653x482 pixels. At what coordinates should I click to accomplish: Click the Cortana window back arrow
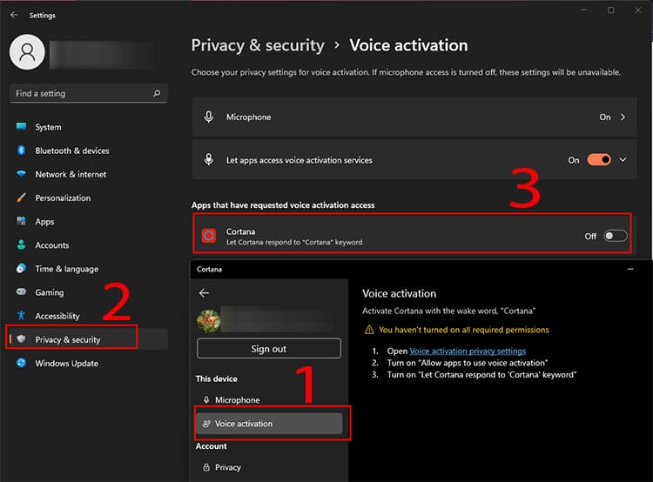[204, 293]
